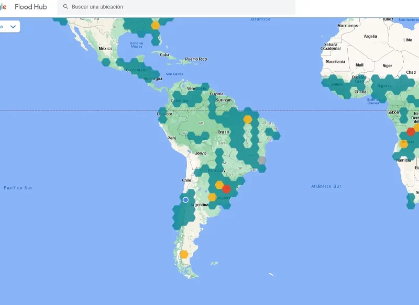Viewport: 419px width, 305px height.
Task: Select the yellow hexagon in northern Brazil
Action: [247, 119]
